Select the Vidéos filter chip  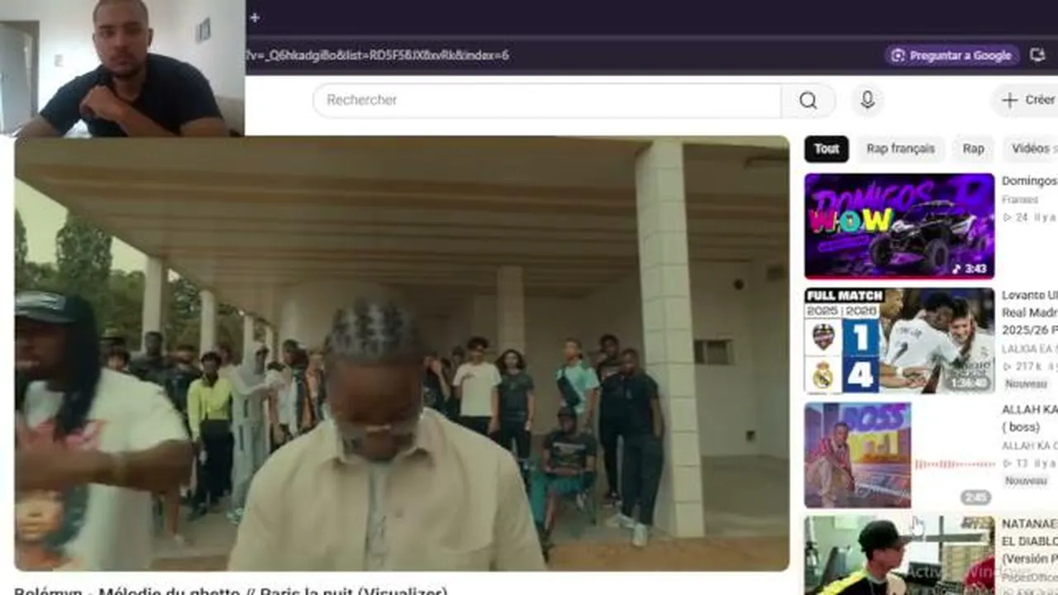(x=1032, y=149)
